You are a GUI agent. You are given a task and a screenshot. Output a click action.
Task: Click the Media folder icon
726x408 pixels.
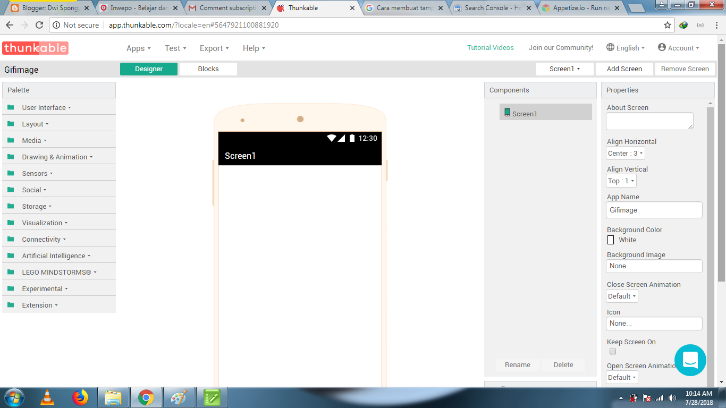pos(11,140)
